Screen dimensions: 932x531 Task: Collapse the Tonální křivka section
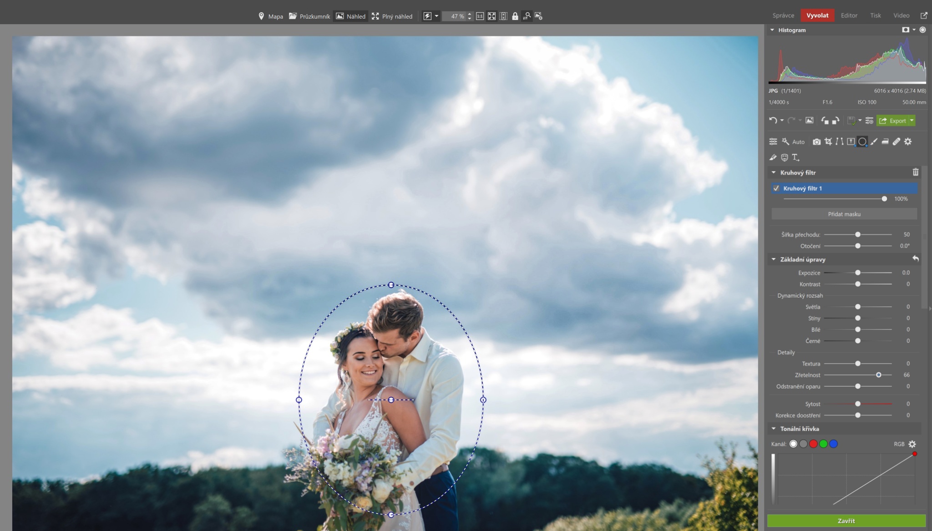click(774, 429)
